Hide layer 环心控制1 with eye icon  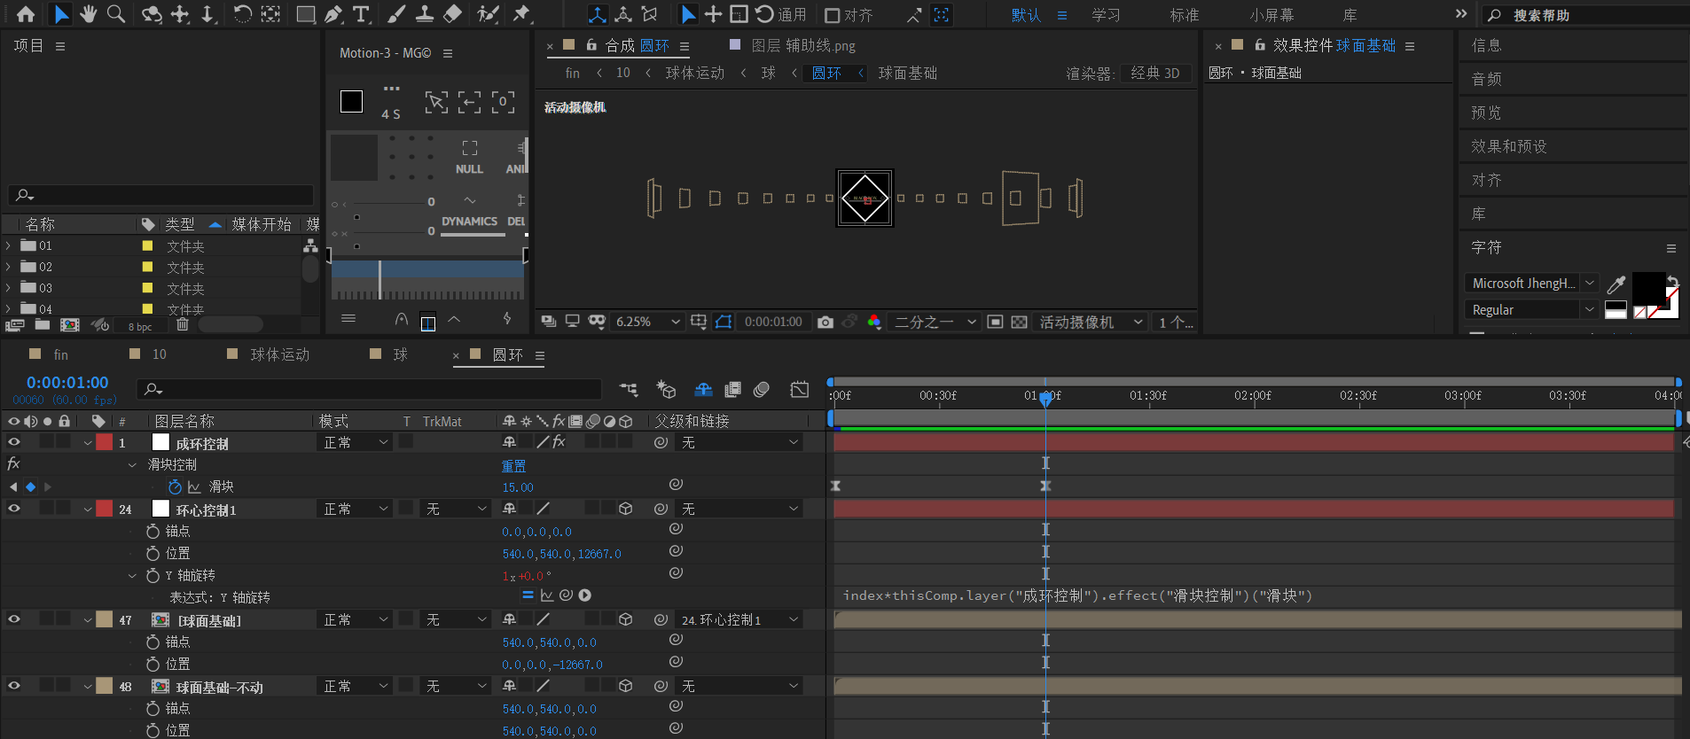pos(14,509)
